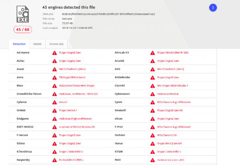Click the alert icon for AhnLab-V3 detection
Image resolution: width=240 pixels, height=165 pixels.
[x=152, y=53]
